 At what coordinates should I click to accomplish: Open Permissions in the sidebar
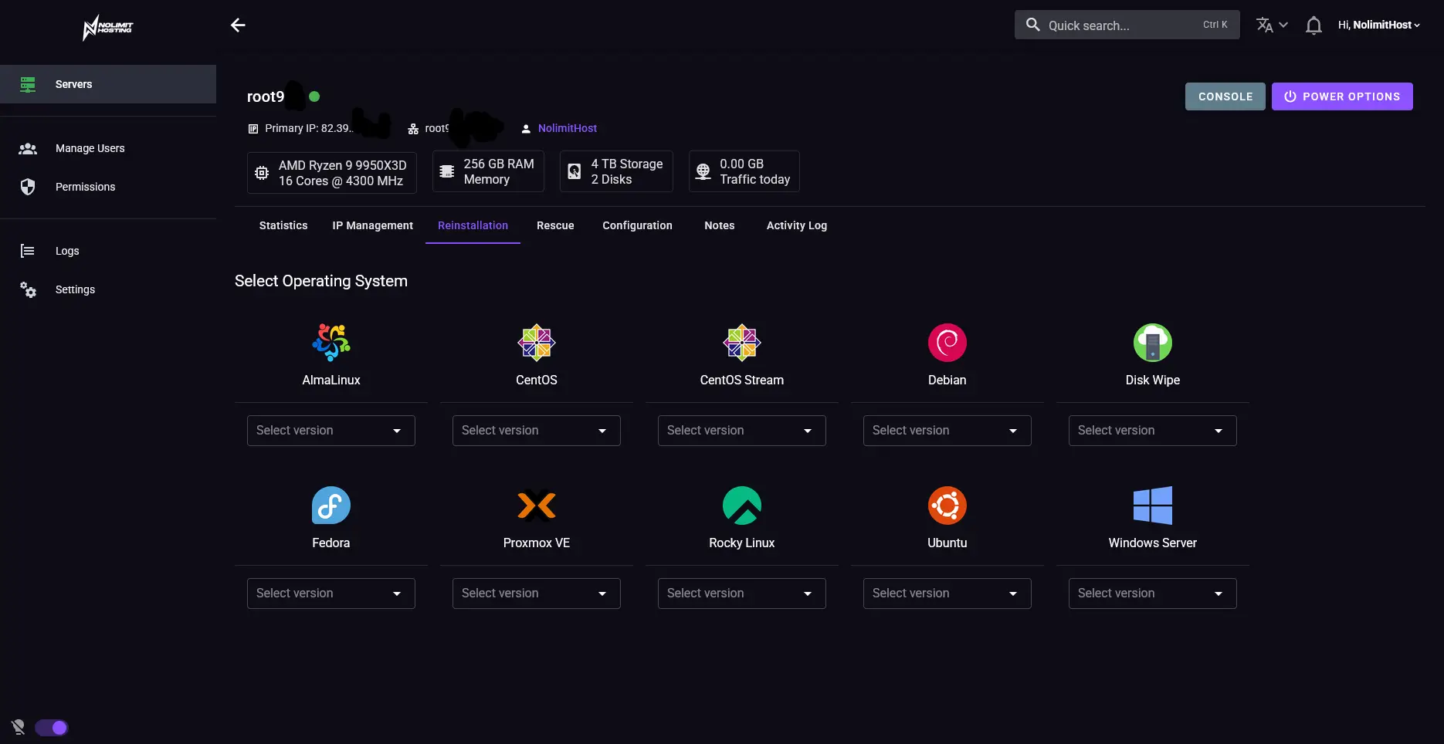[x=108, y=187]
